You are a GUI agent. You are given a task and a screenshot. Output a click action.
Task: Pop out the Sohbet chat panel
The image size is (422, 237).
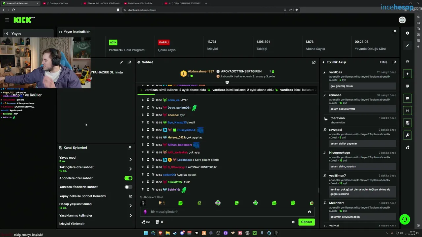click(x=314, y=62)
